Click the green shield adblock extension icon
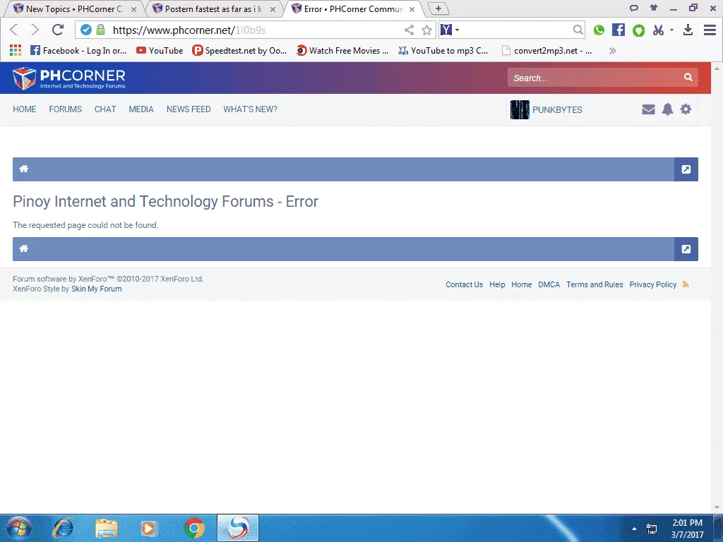Viewport: 723px width, 542px height. [638, 30]
